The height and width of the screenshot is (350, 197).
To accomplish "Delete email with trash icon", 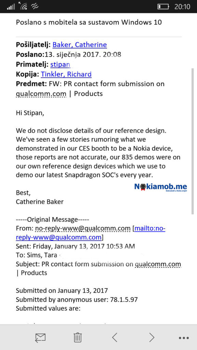I will (78, 337).
